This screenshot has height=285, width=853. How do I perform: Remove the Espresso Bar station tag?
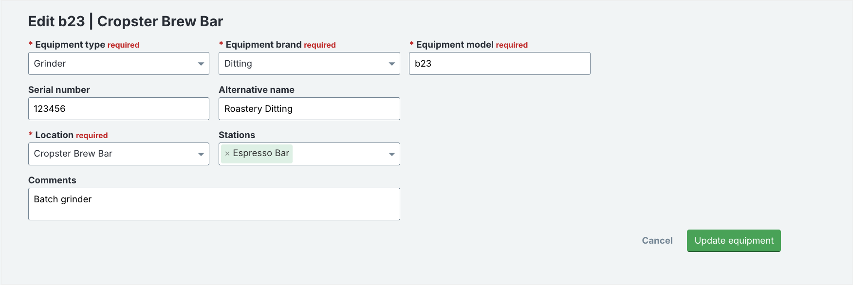click(227, 154)
